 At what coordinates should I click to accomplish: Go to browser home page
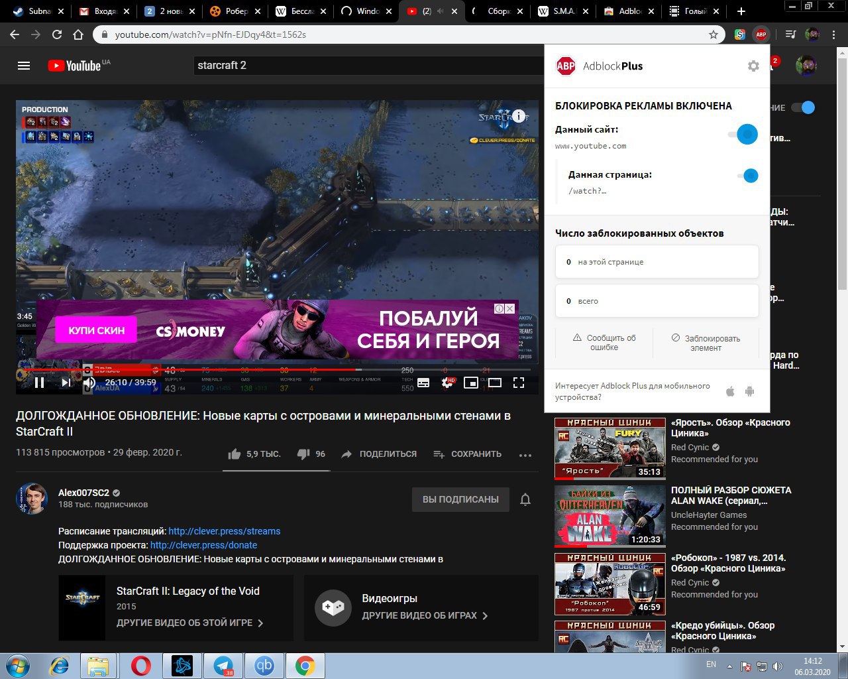pos(78,34)
